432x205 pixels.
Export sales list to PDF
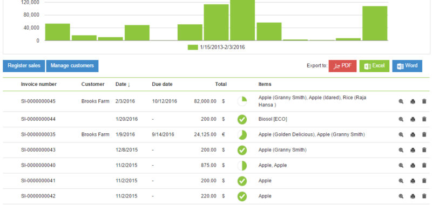[x=342, y=66]
